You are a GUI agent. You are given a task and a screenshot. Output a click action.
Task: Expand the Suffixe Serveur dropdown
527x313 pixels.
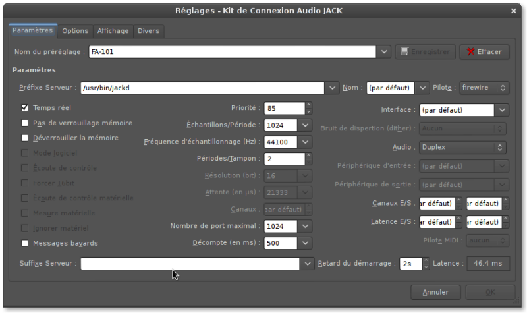[307, 264]
